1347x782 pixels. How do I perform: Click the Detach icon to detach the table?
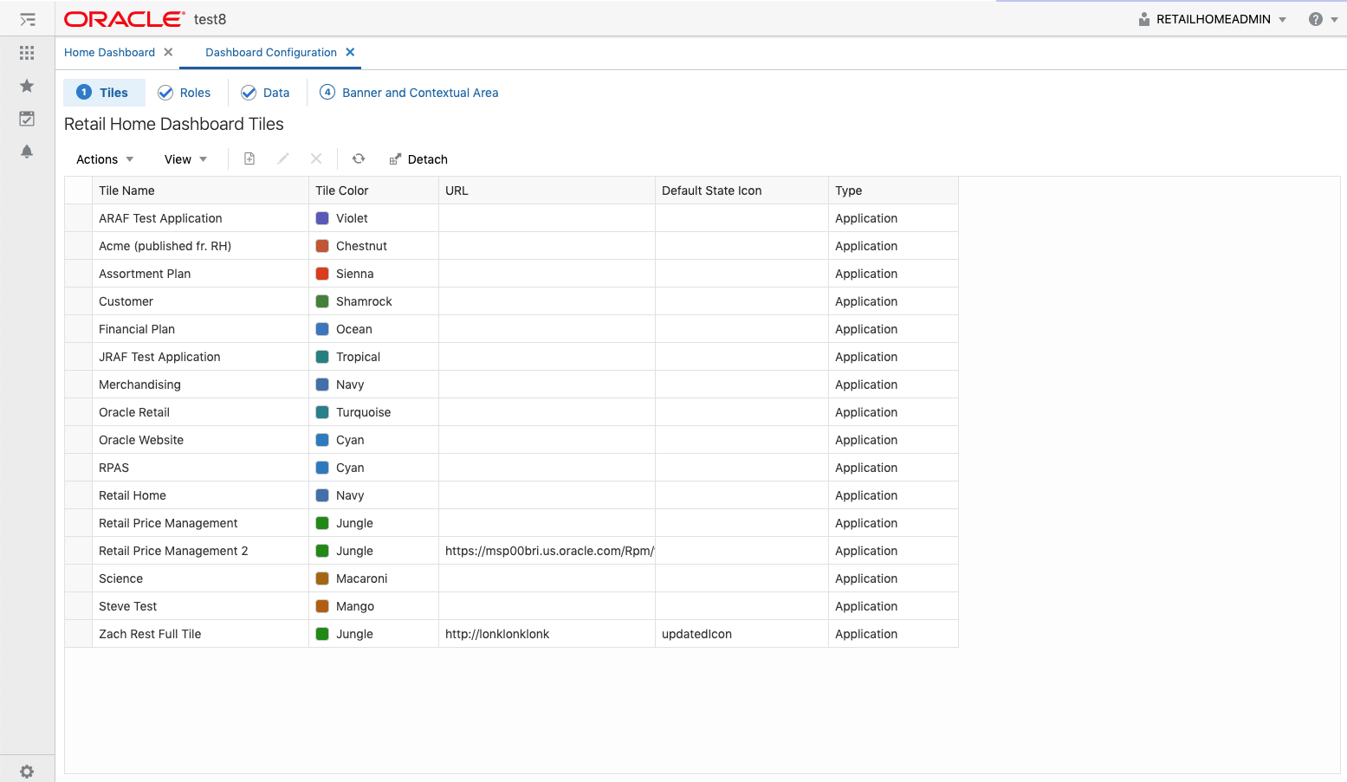(418, 159)
